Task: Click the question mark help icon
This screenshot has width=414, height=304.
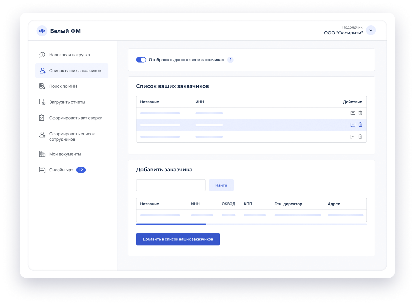Action: (x=230, y=60)
